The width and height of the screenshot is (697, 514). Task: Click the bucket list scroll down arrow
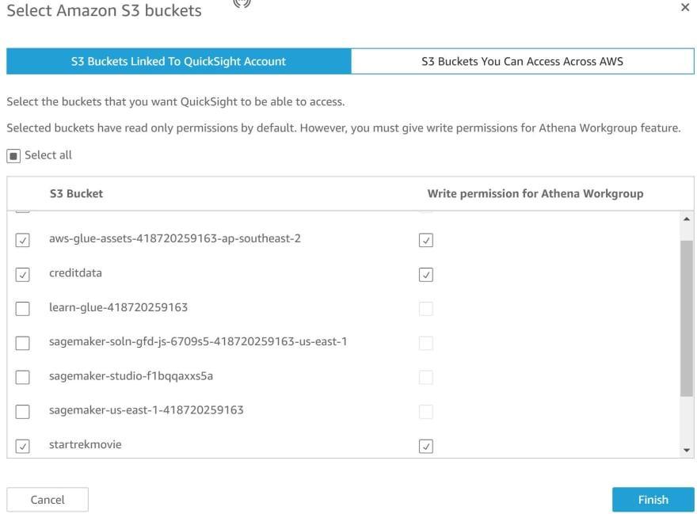click(x=687, y=450)
